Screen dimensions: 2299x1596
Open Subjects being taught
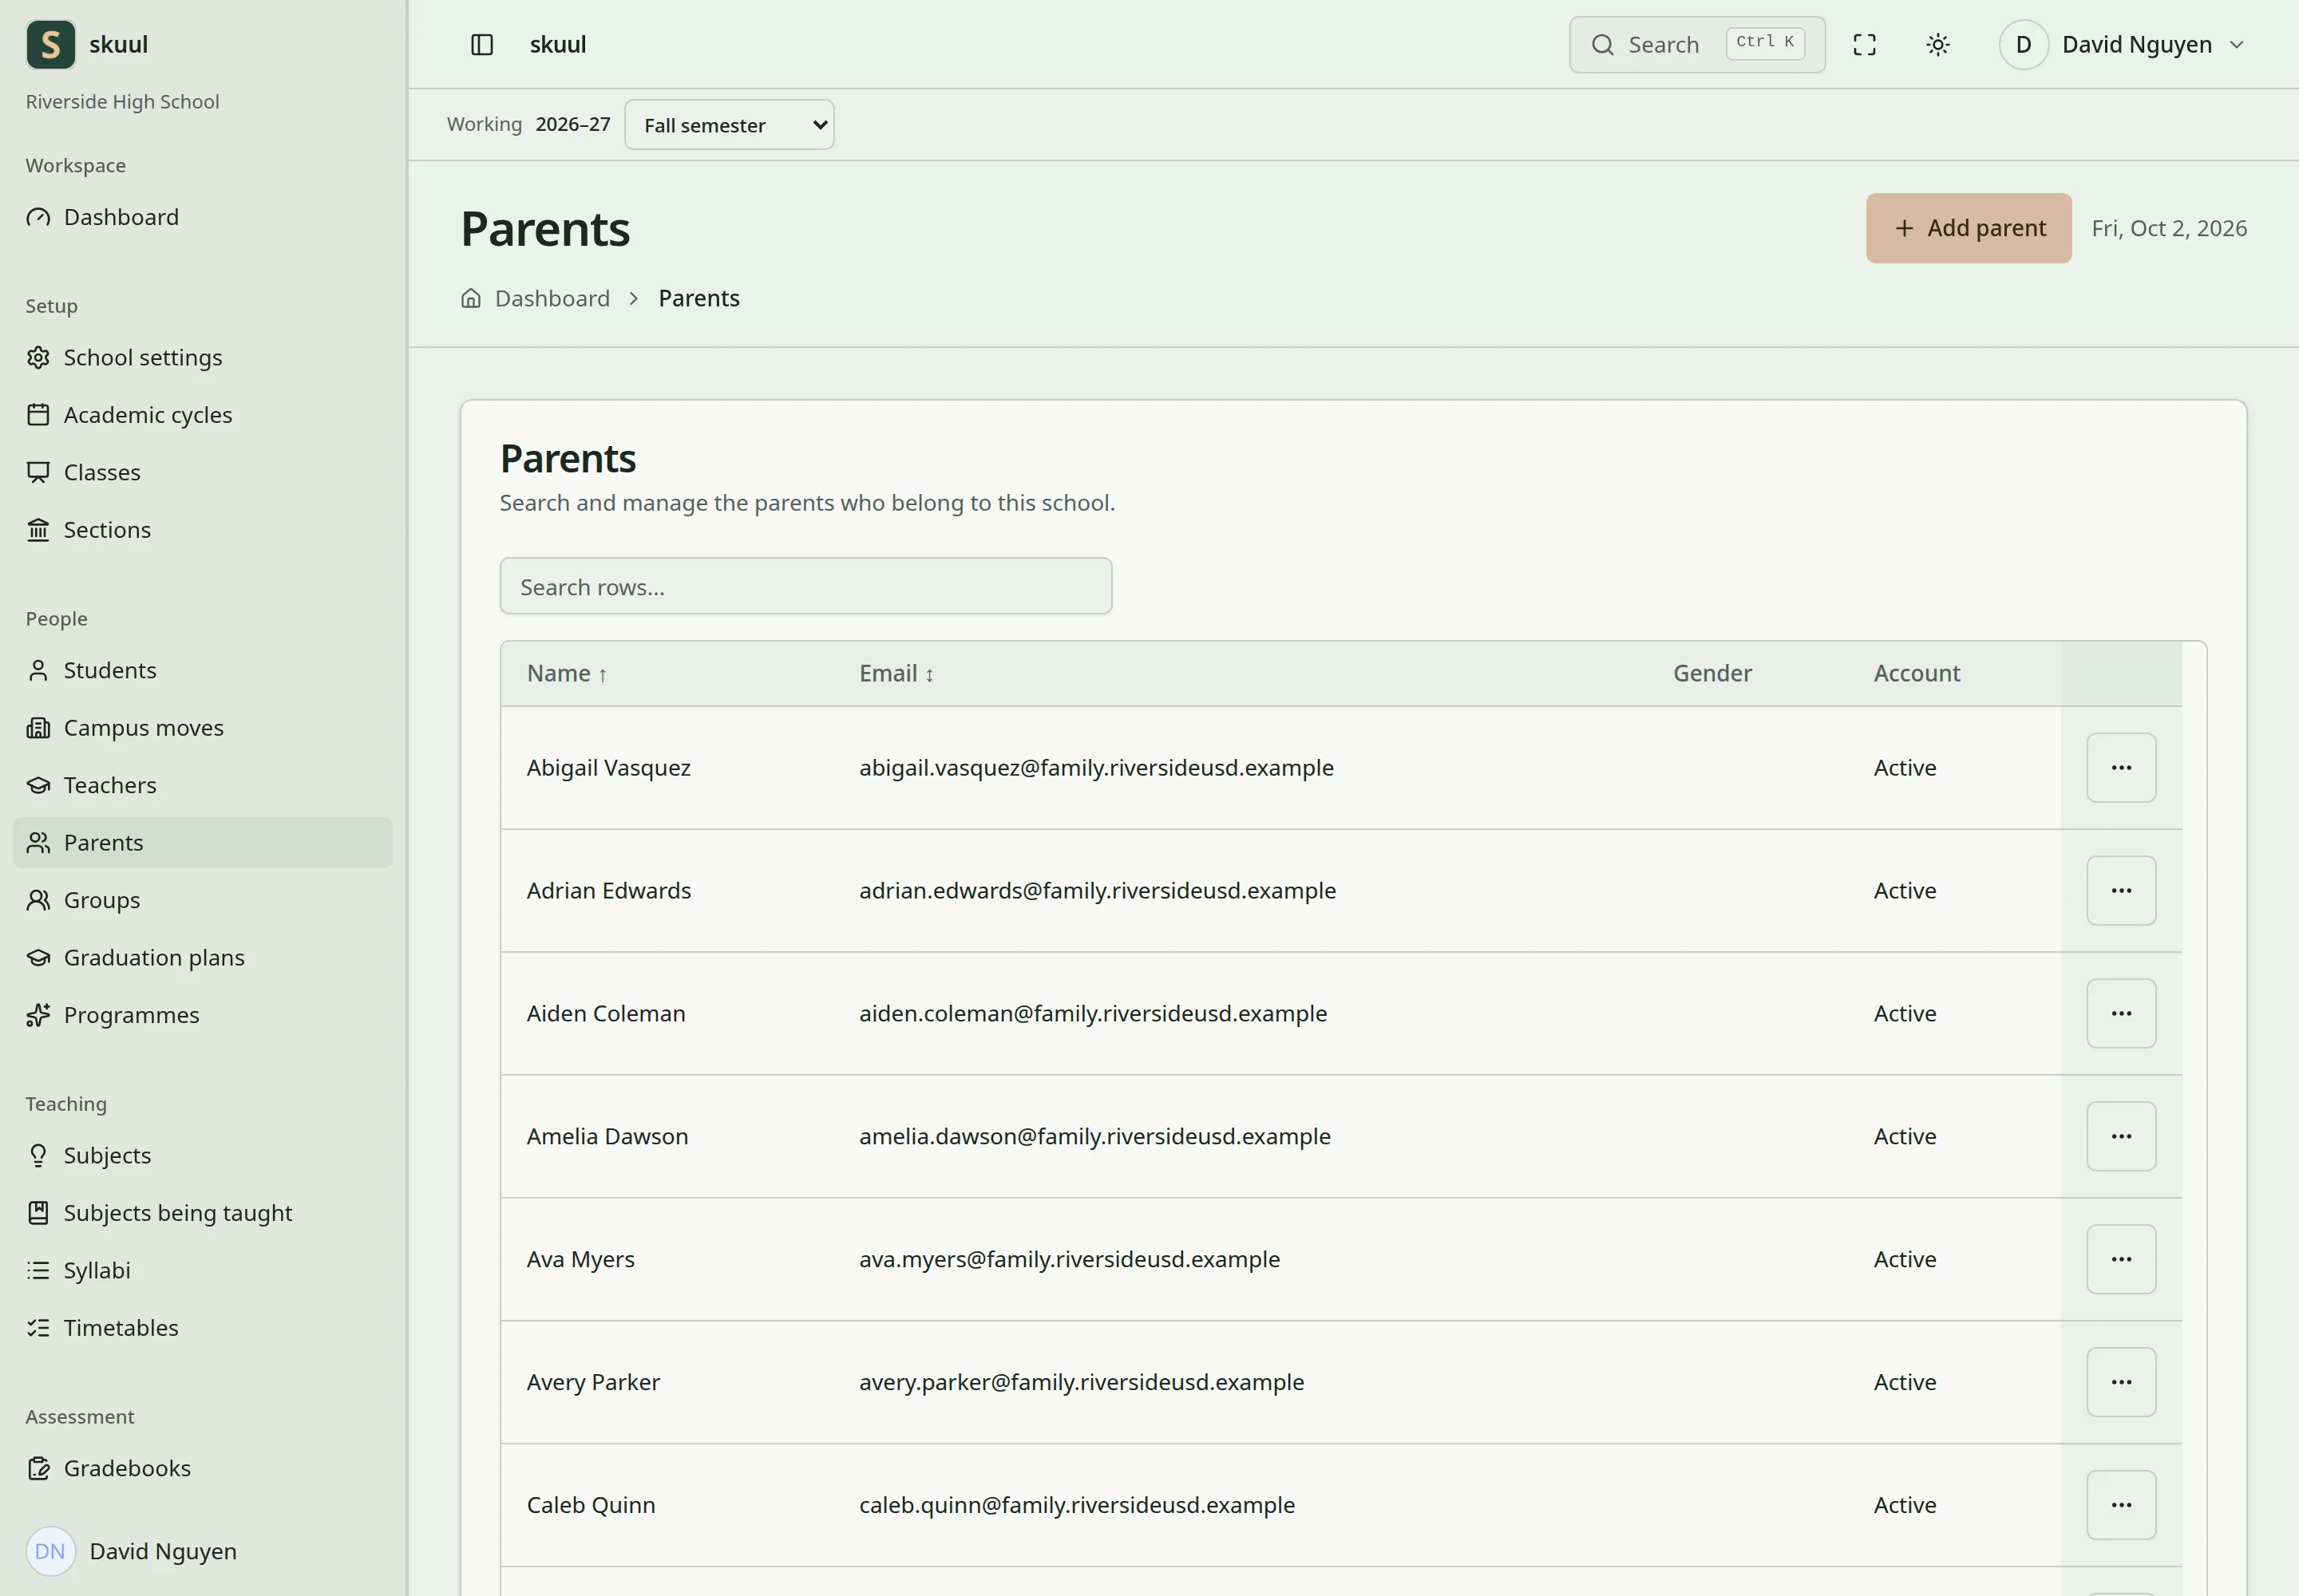[x=203, y=1214]
